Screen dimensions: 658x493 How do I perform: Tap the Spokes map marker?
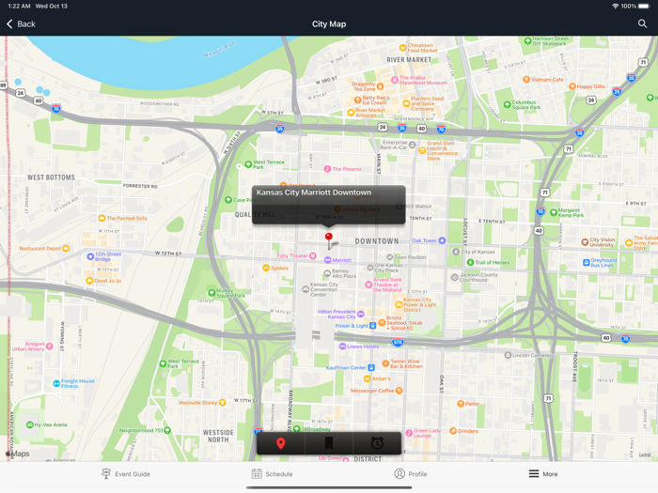(x=266, y=268)
